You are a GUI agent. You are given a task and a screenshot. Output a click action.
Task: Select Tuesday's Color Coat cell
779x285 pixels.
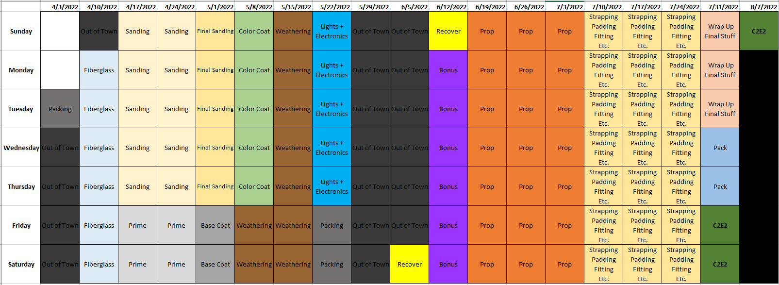tap(254, 109)
